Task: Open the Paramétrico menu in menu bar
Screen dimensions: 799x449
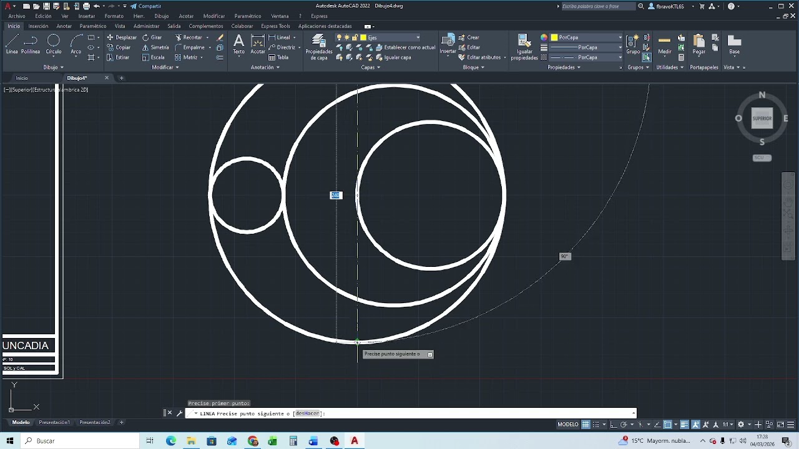Action: coord(248,16)
